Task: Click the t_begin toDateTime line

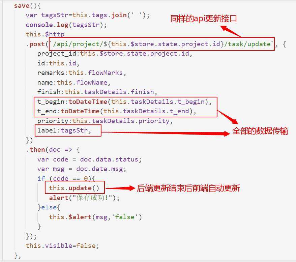Action: (125, 102)
